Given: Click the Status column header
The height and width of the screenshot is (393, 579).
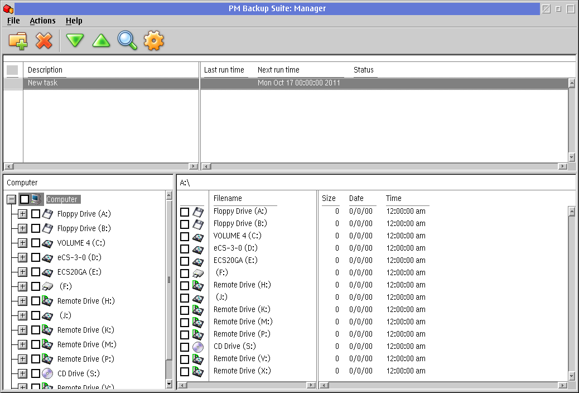Looking at the screenshot, I should coord(363,70).
